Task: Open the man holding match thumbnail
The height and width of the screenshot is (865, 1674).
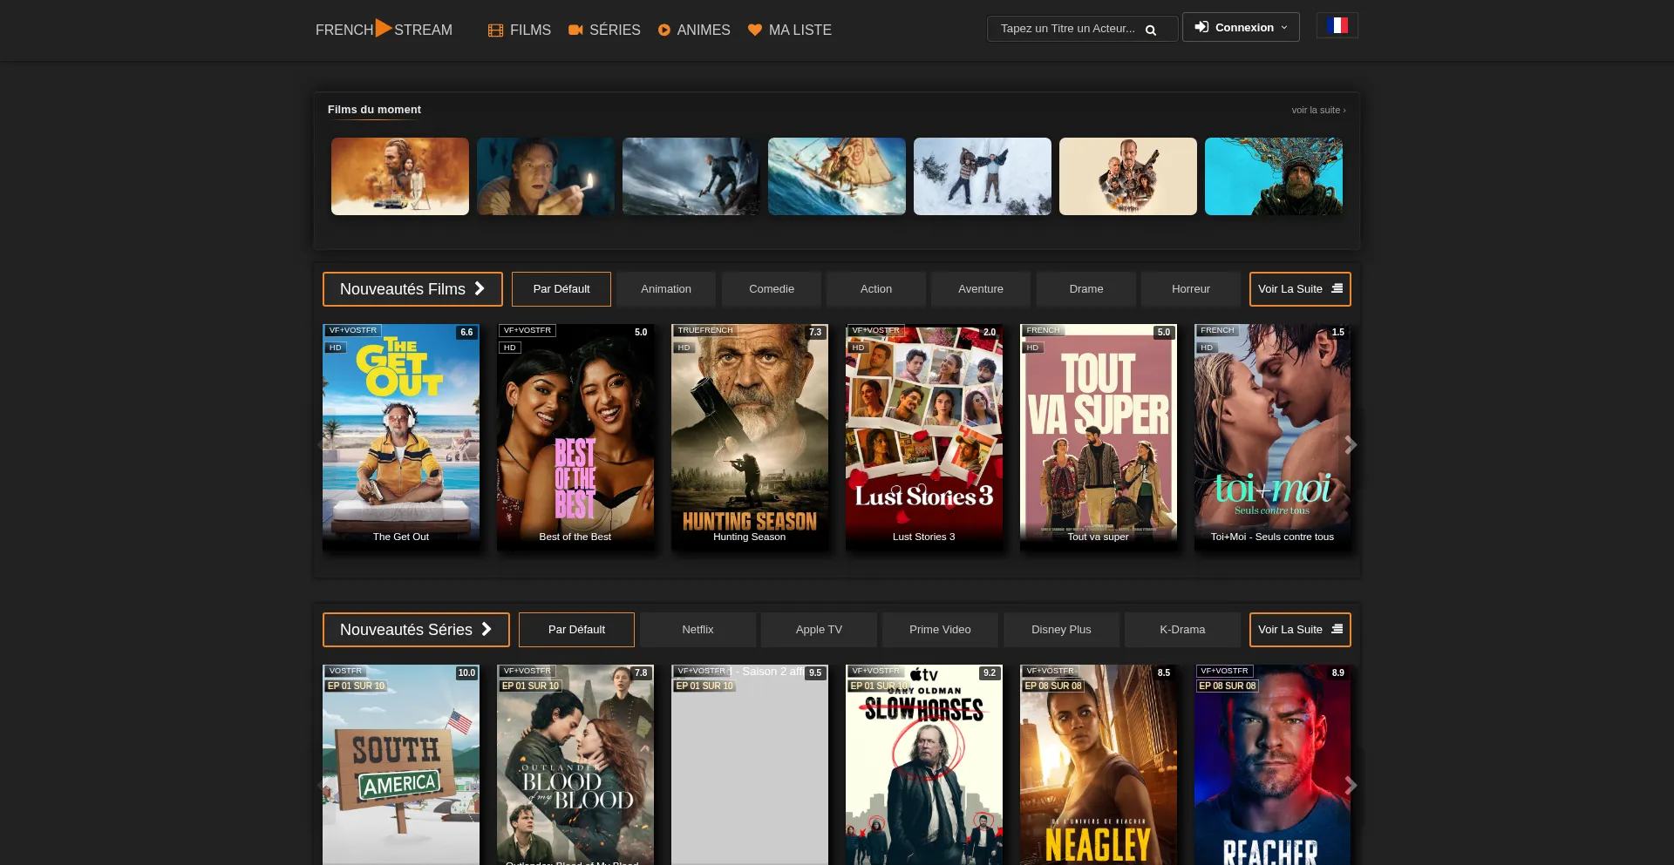Action: tap(546, 176)
